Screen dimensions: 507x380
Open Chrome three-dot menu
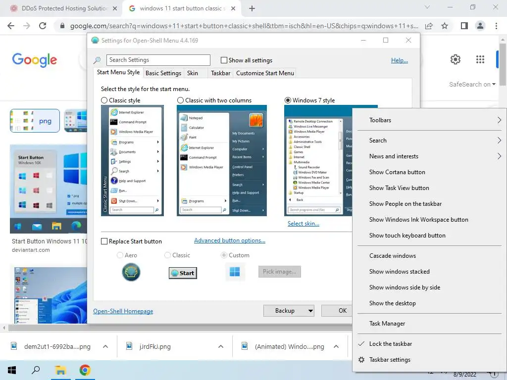496,26
